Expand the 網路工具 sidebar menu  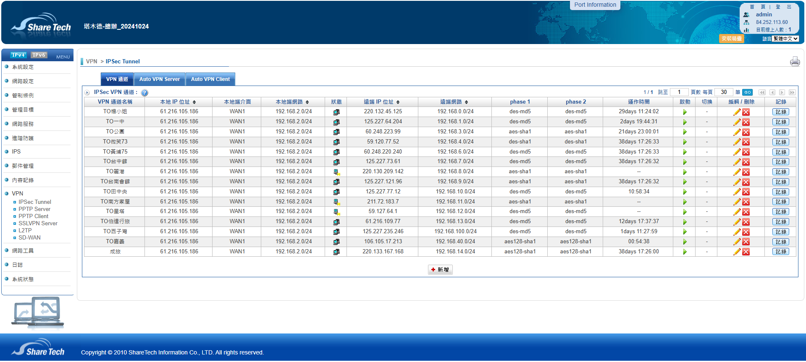pos(23,251)
